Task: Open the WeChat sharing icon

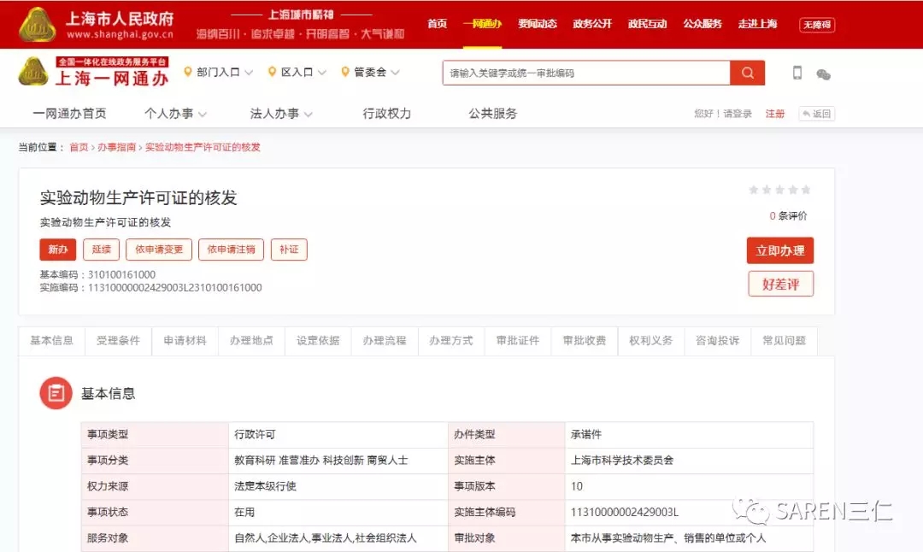Action: (x=823, y=75)
